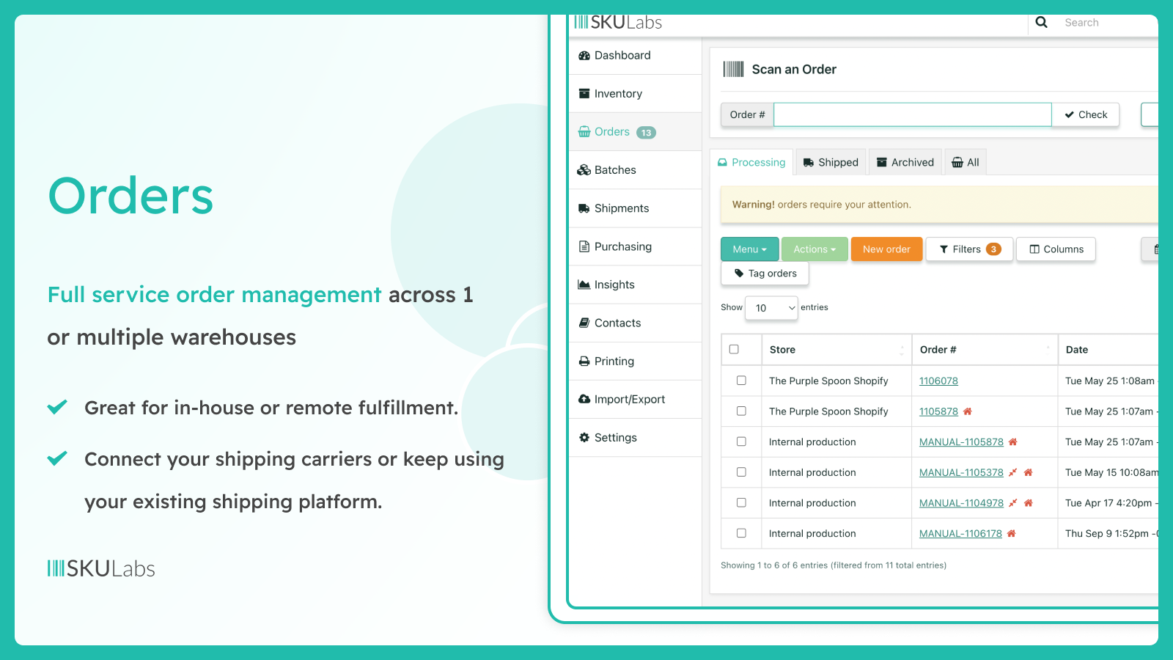Open the green Menu dropdown
The height and width of the screenshot is (660, 1173).
coord(749,249)
